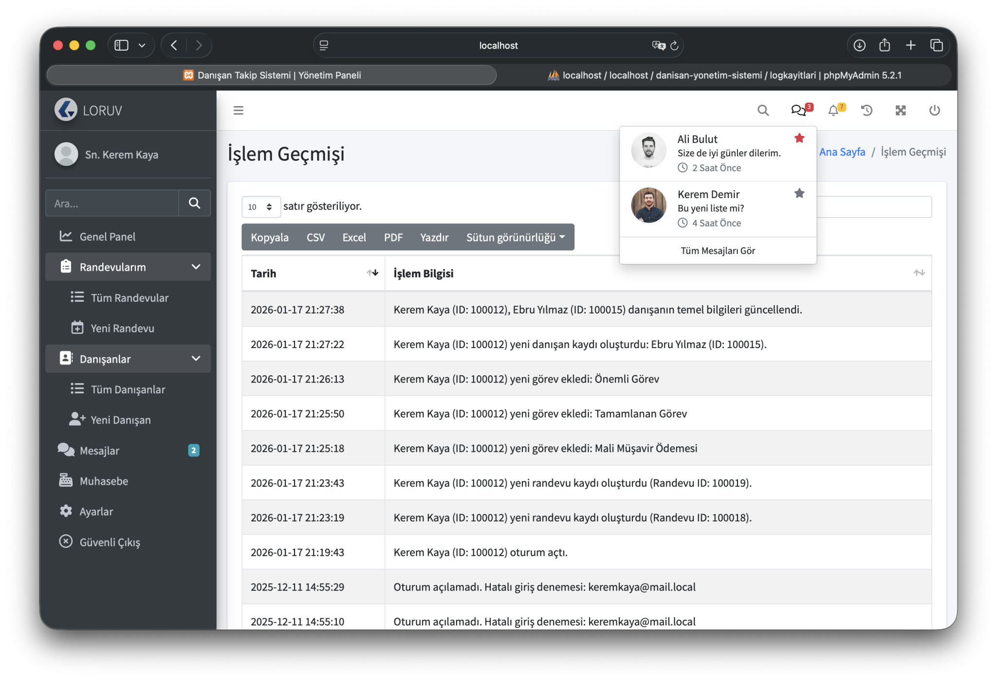The height and width of the screenshot is (682, 997).
Task: Toggle sidebar with the hamburger menu icon
Action: (238, 111)
